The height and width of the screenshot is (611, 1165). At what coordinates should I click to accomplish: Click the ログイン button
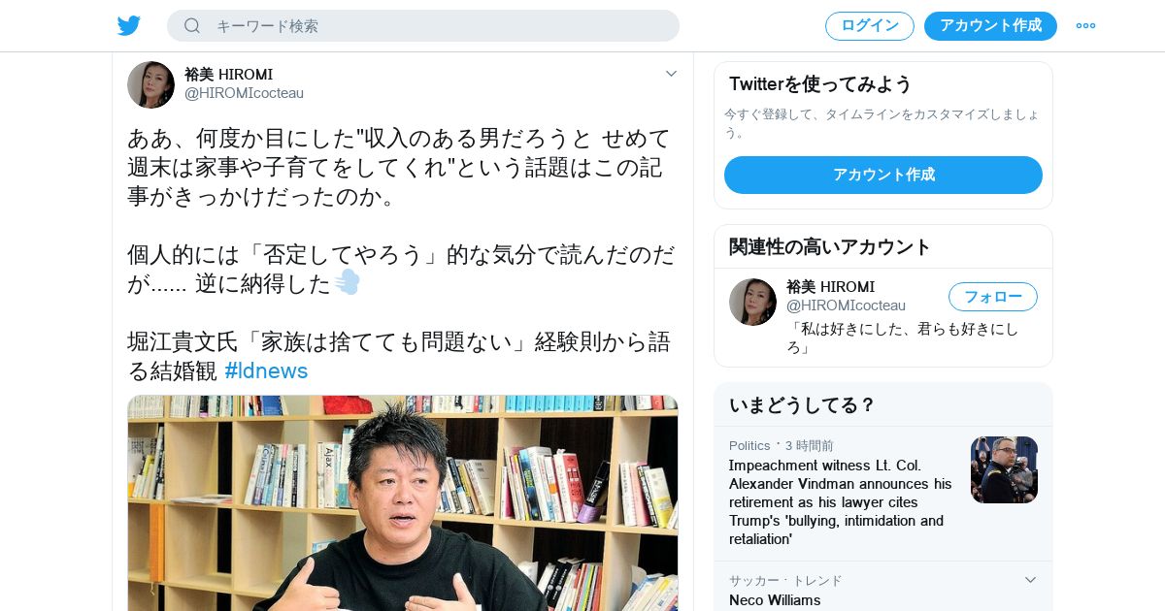pos(870,25)
